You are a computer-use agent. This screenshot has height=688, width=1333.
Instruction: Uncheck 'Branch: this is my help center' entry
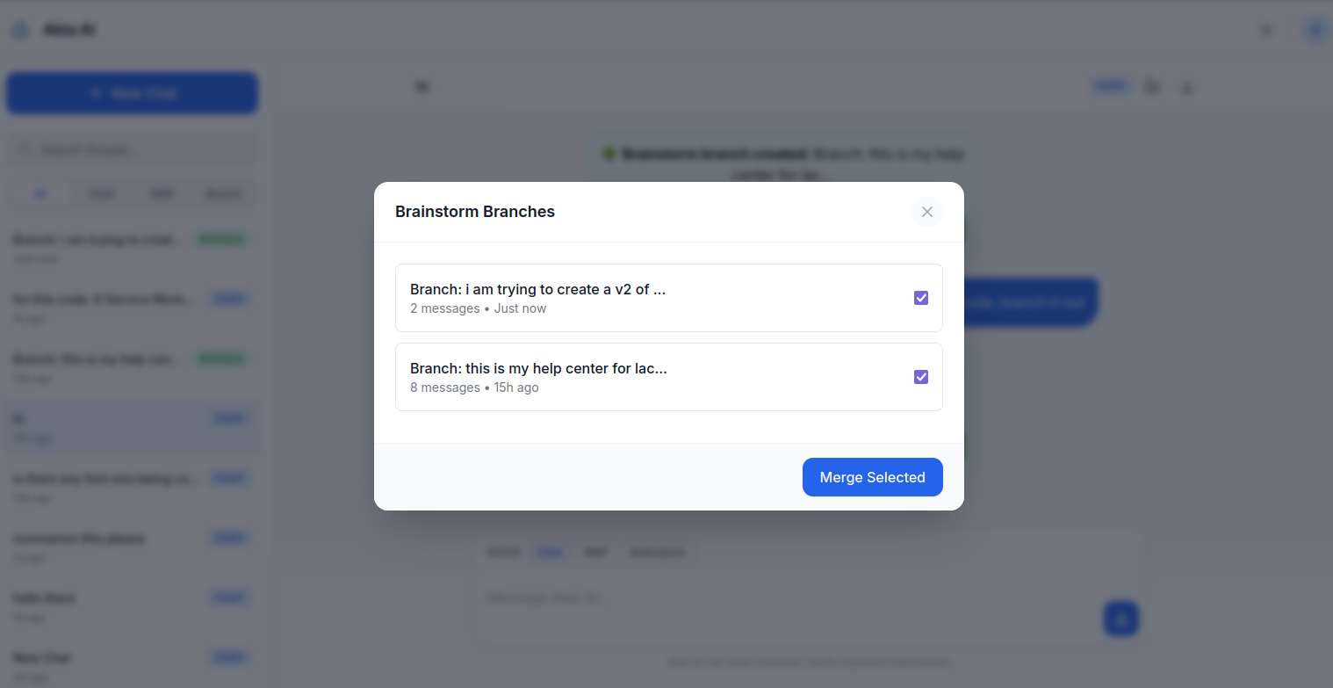coord(920,376)
